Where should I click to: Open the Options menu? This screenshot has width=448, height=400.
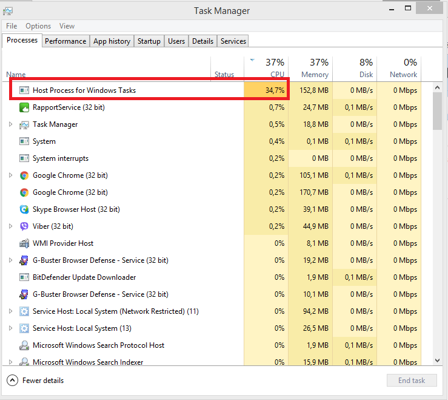[38, 26]
